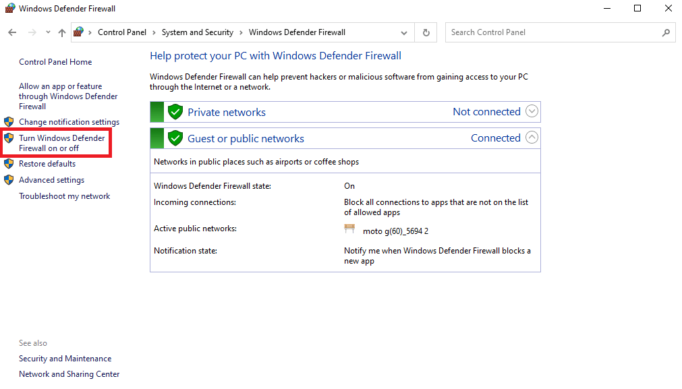Click the title bar firewall app icon

[x=9, y=8]
